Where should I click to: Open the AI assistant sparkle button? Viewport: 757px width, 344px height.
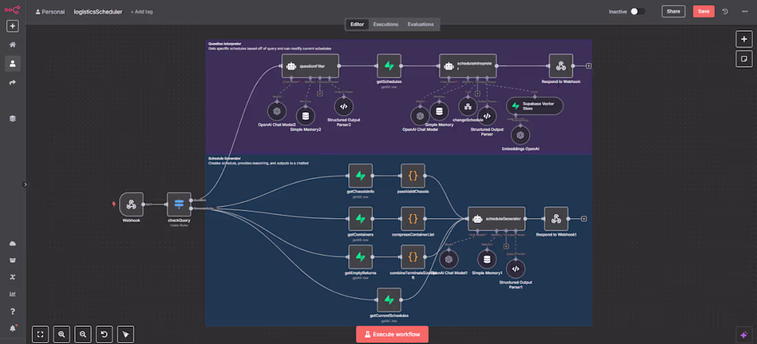click(744, 334)
